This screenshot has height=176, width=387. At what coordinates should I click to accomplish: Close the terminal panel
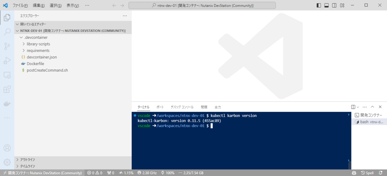(380, 107)
